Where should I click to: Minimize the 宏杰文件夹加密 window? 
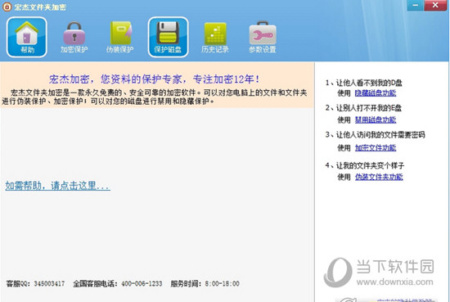[x=415, y=6]
